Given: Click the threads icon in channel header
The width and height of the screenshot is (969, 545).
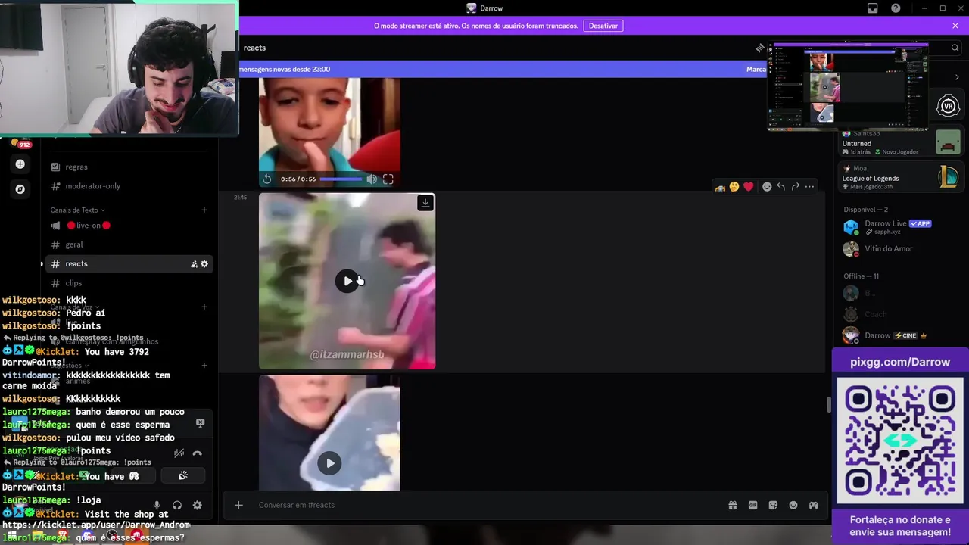Looking at the screenshot, I should click(760, 48).
